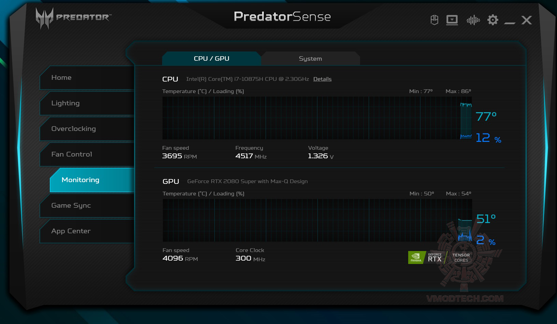Viewport: 557px width, 324px height.
Task: Click the current GPU temperature 51° reading
Action: click(x=486, y=219)
